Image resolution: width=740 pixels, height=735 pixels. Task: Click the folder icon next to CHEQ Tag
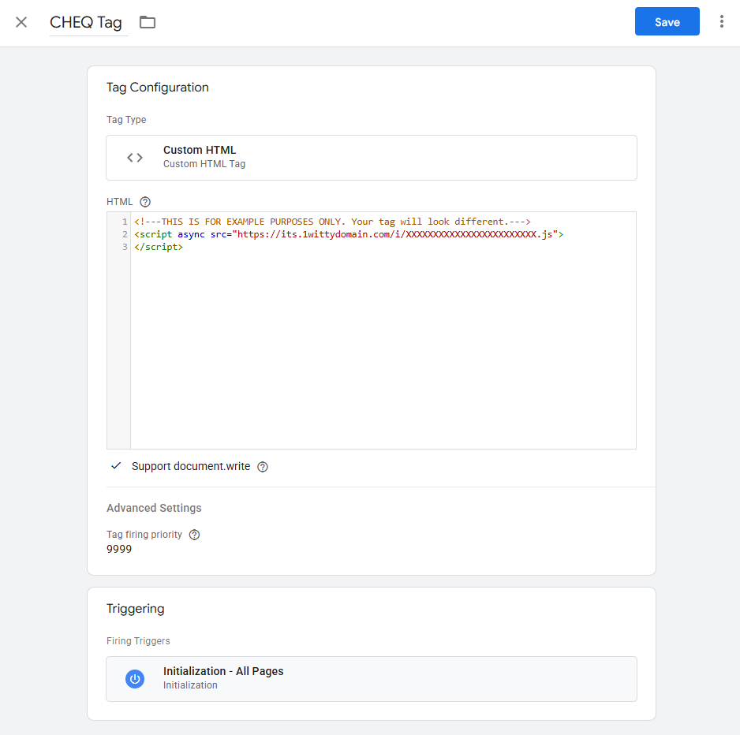pos(148,22)
